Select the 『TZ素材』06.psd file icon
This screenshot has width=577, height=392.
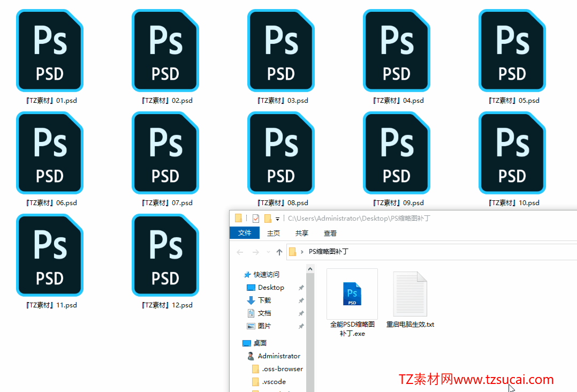click(50, 153)
